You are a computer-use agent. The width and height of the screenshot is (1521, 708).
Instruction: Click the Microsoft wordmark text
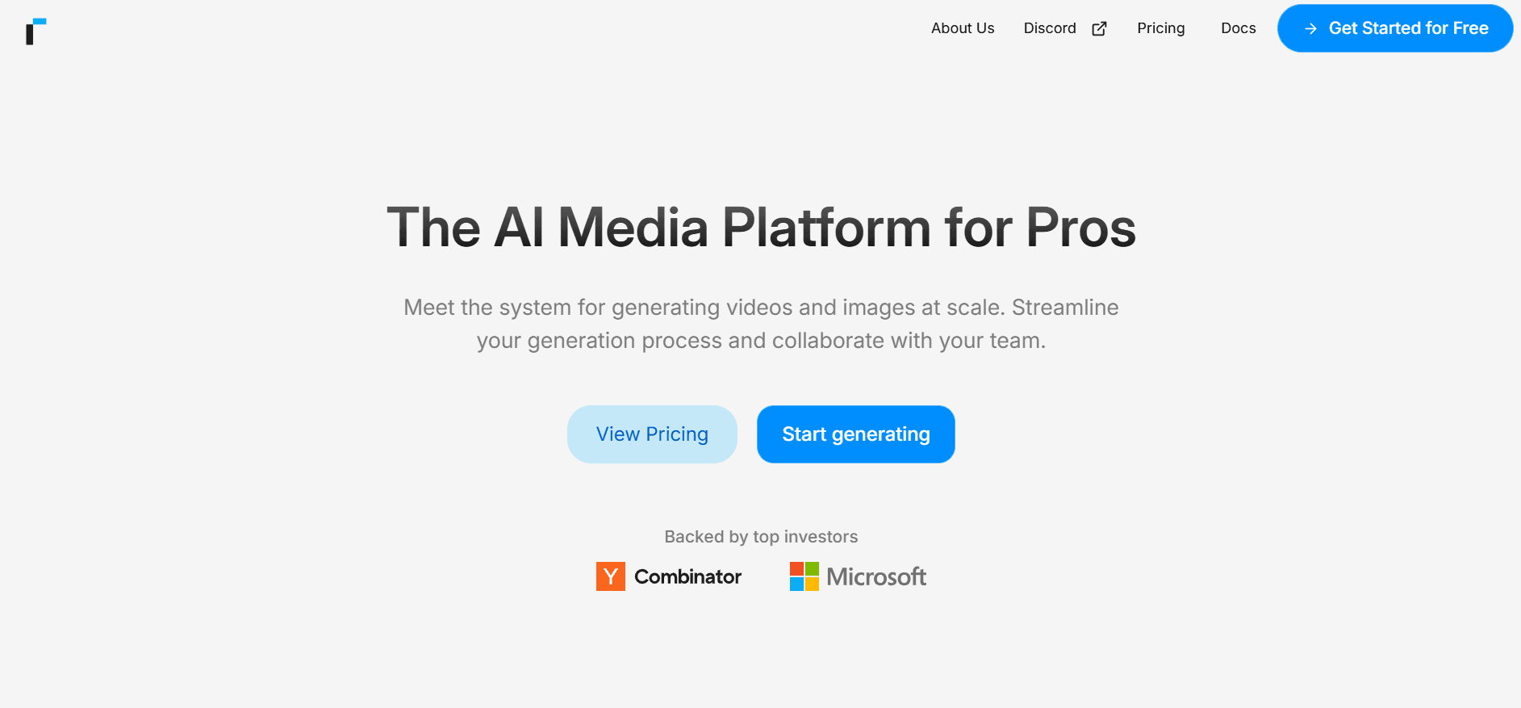click(879, 576)
